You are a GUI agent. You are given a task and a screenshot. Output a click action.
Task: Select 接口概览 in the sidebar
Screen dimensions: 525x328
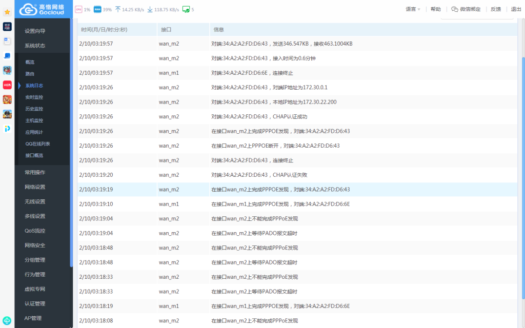[x=34, y=155]
